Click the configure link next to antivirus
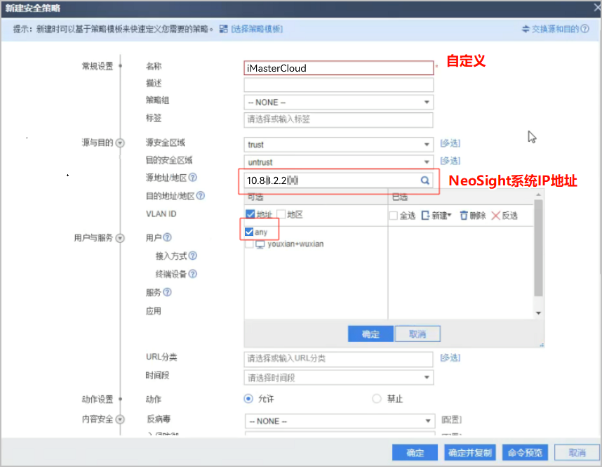The height and width of the screenshot is (467, 602). [451, 419]
